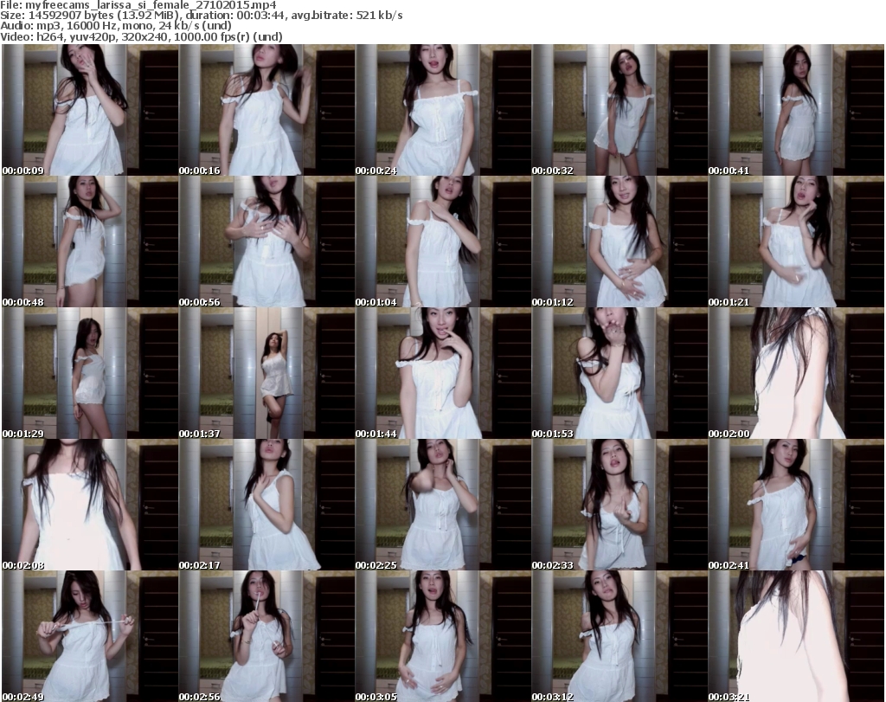Choose the frame timestamped 00:03:05
886x702 pixels.
click(442, 636)
